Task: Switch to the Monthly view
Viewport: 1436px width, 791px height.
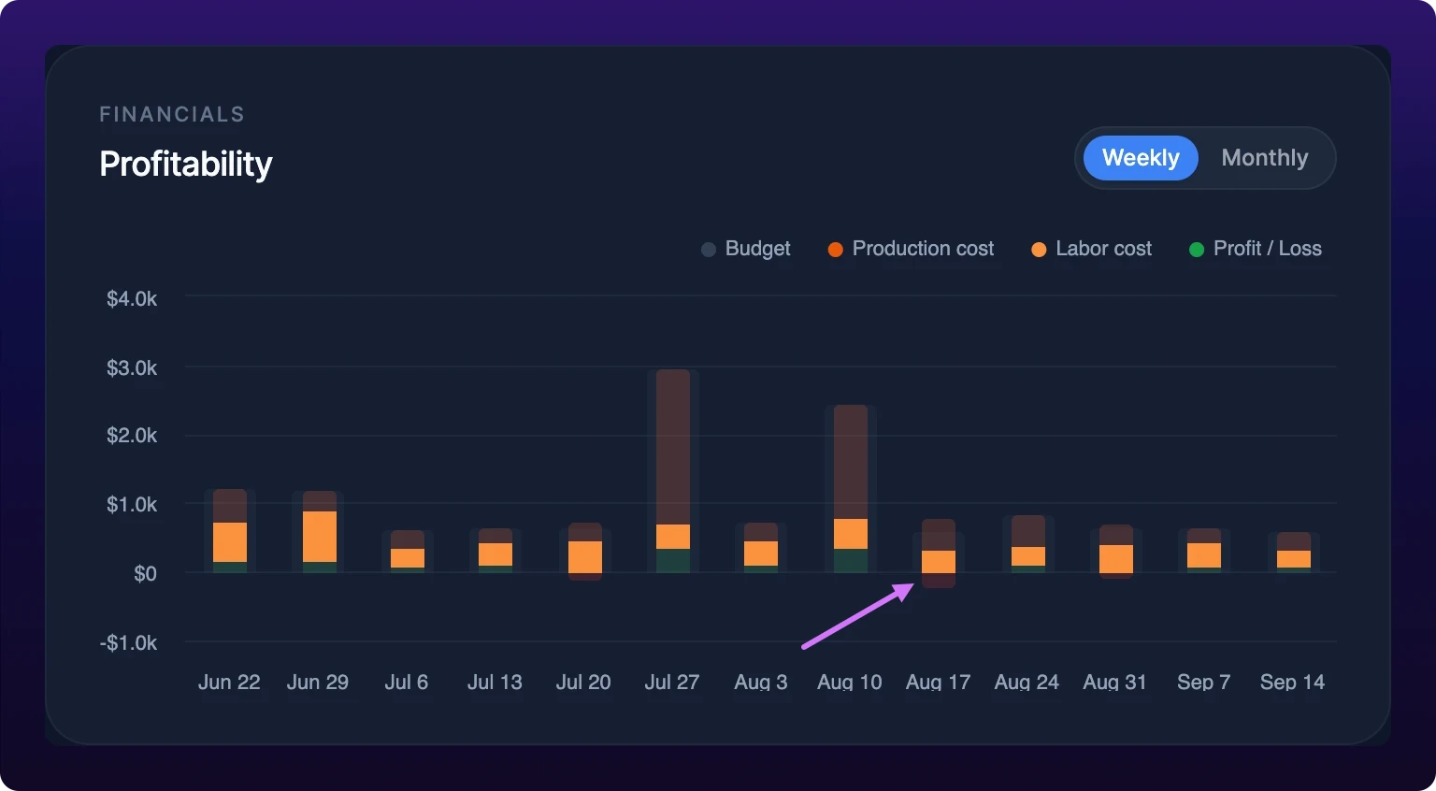Action: 1264,158
